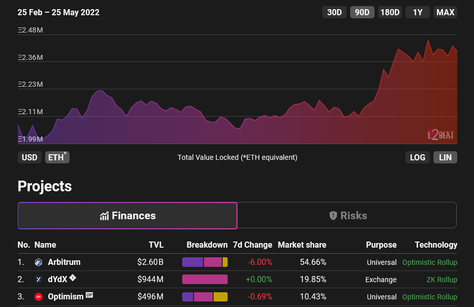Click dYdX's pink breakdown bar
This screenshot has height=307, width=474.
(205, 280)
